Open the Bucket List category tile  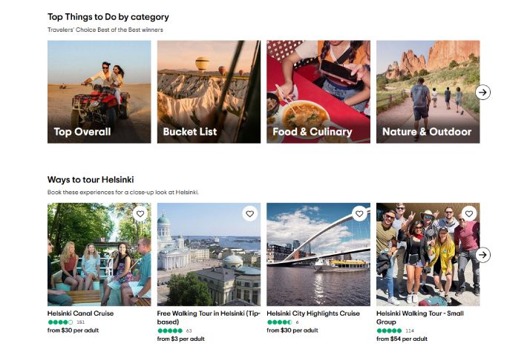209,92
